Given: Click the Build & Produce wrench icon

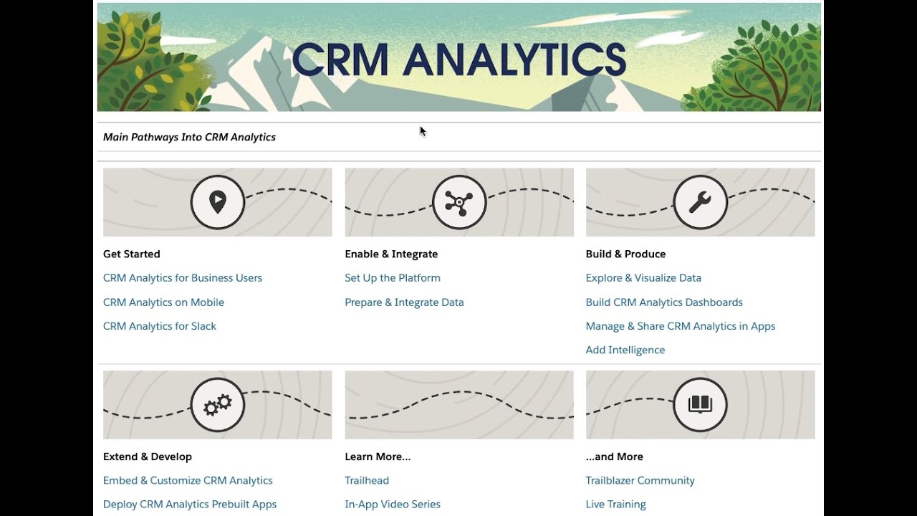Looking at the screenshot, I should pyautogui.click(x=701, y=202).
